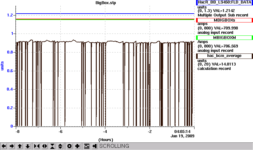Select the hac_bcm_average curve legend label

[225, 56]
